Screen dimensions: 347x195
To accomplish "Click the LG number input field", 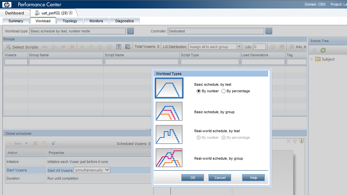I will (259, 47).
